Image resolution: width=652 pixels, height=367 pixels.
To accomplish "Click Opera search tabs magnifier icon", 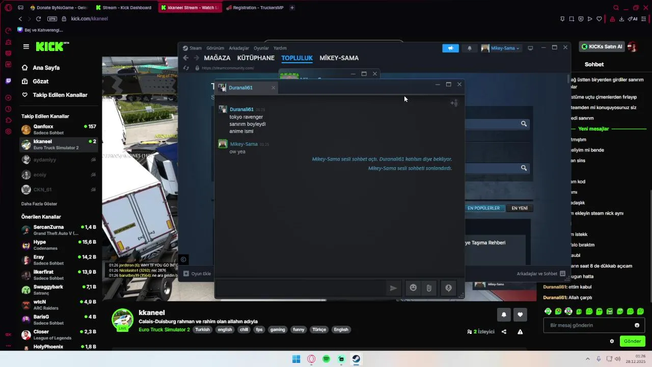I will point(616,8).
